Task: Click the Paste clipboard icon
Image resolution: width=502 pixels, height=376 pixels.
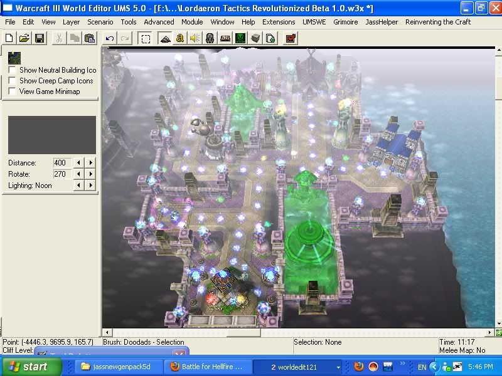Action: click(x=90, y=38)
